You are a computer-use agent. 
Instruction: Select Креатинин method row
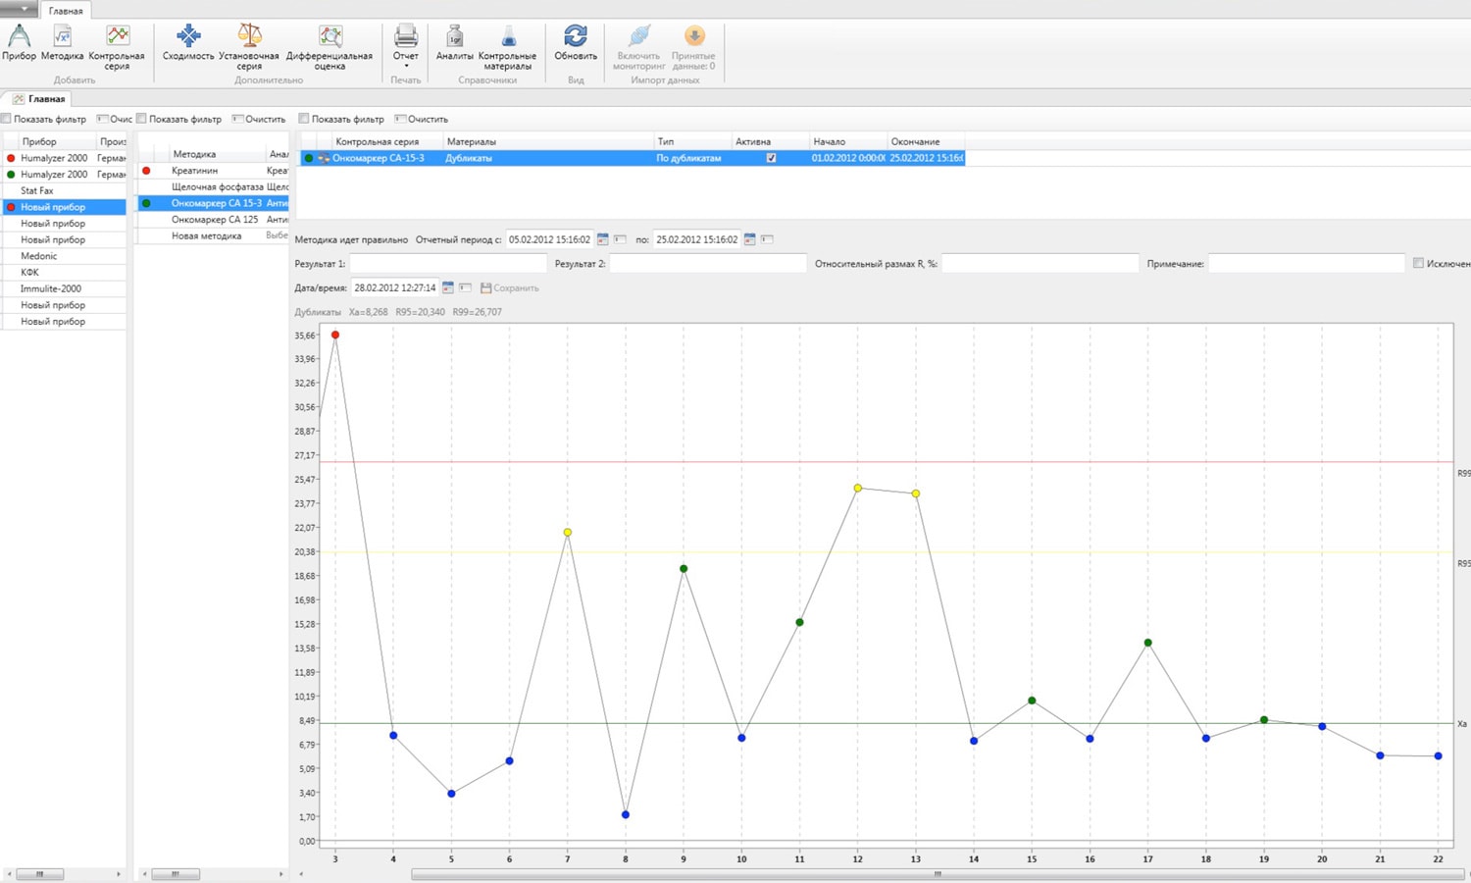(x=213, y=171)
